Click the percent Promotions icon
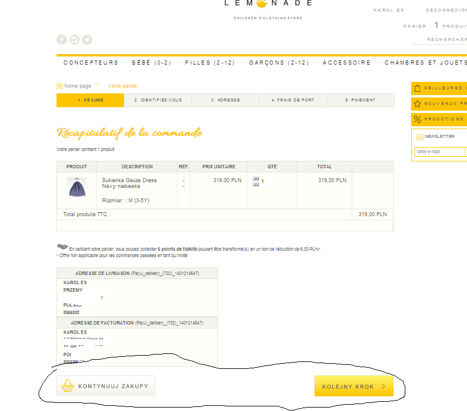The height and width of the screenshot is (411, 467). (x=417, y=119)
